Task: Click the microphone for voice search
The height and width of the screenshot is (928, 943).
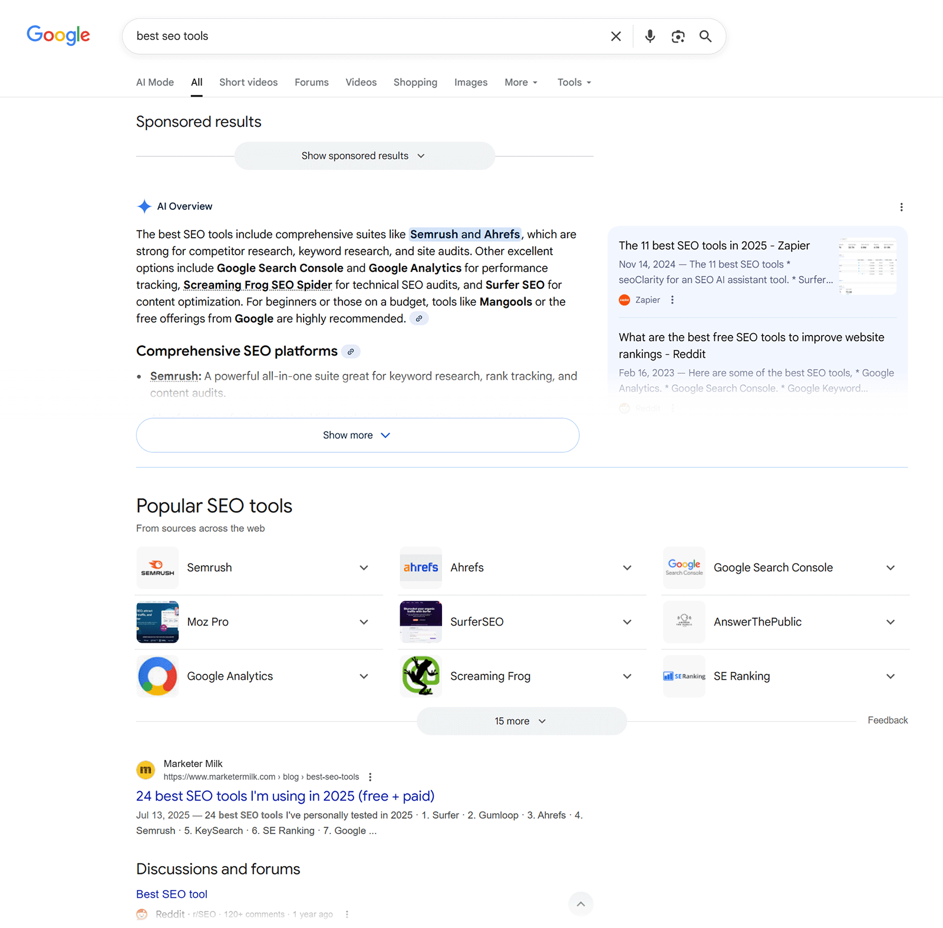Action: coord(649,36)
